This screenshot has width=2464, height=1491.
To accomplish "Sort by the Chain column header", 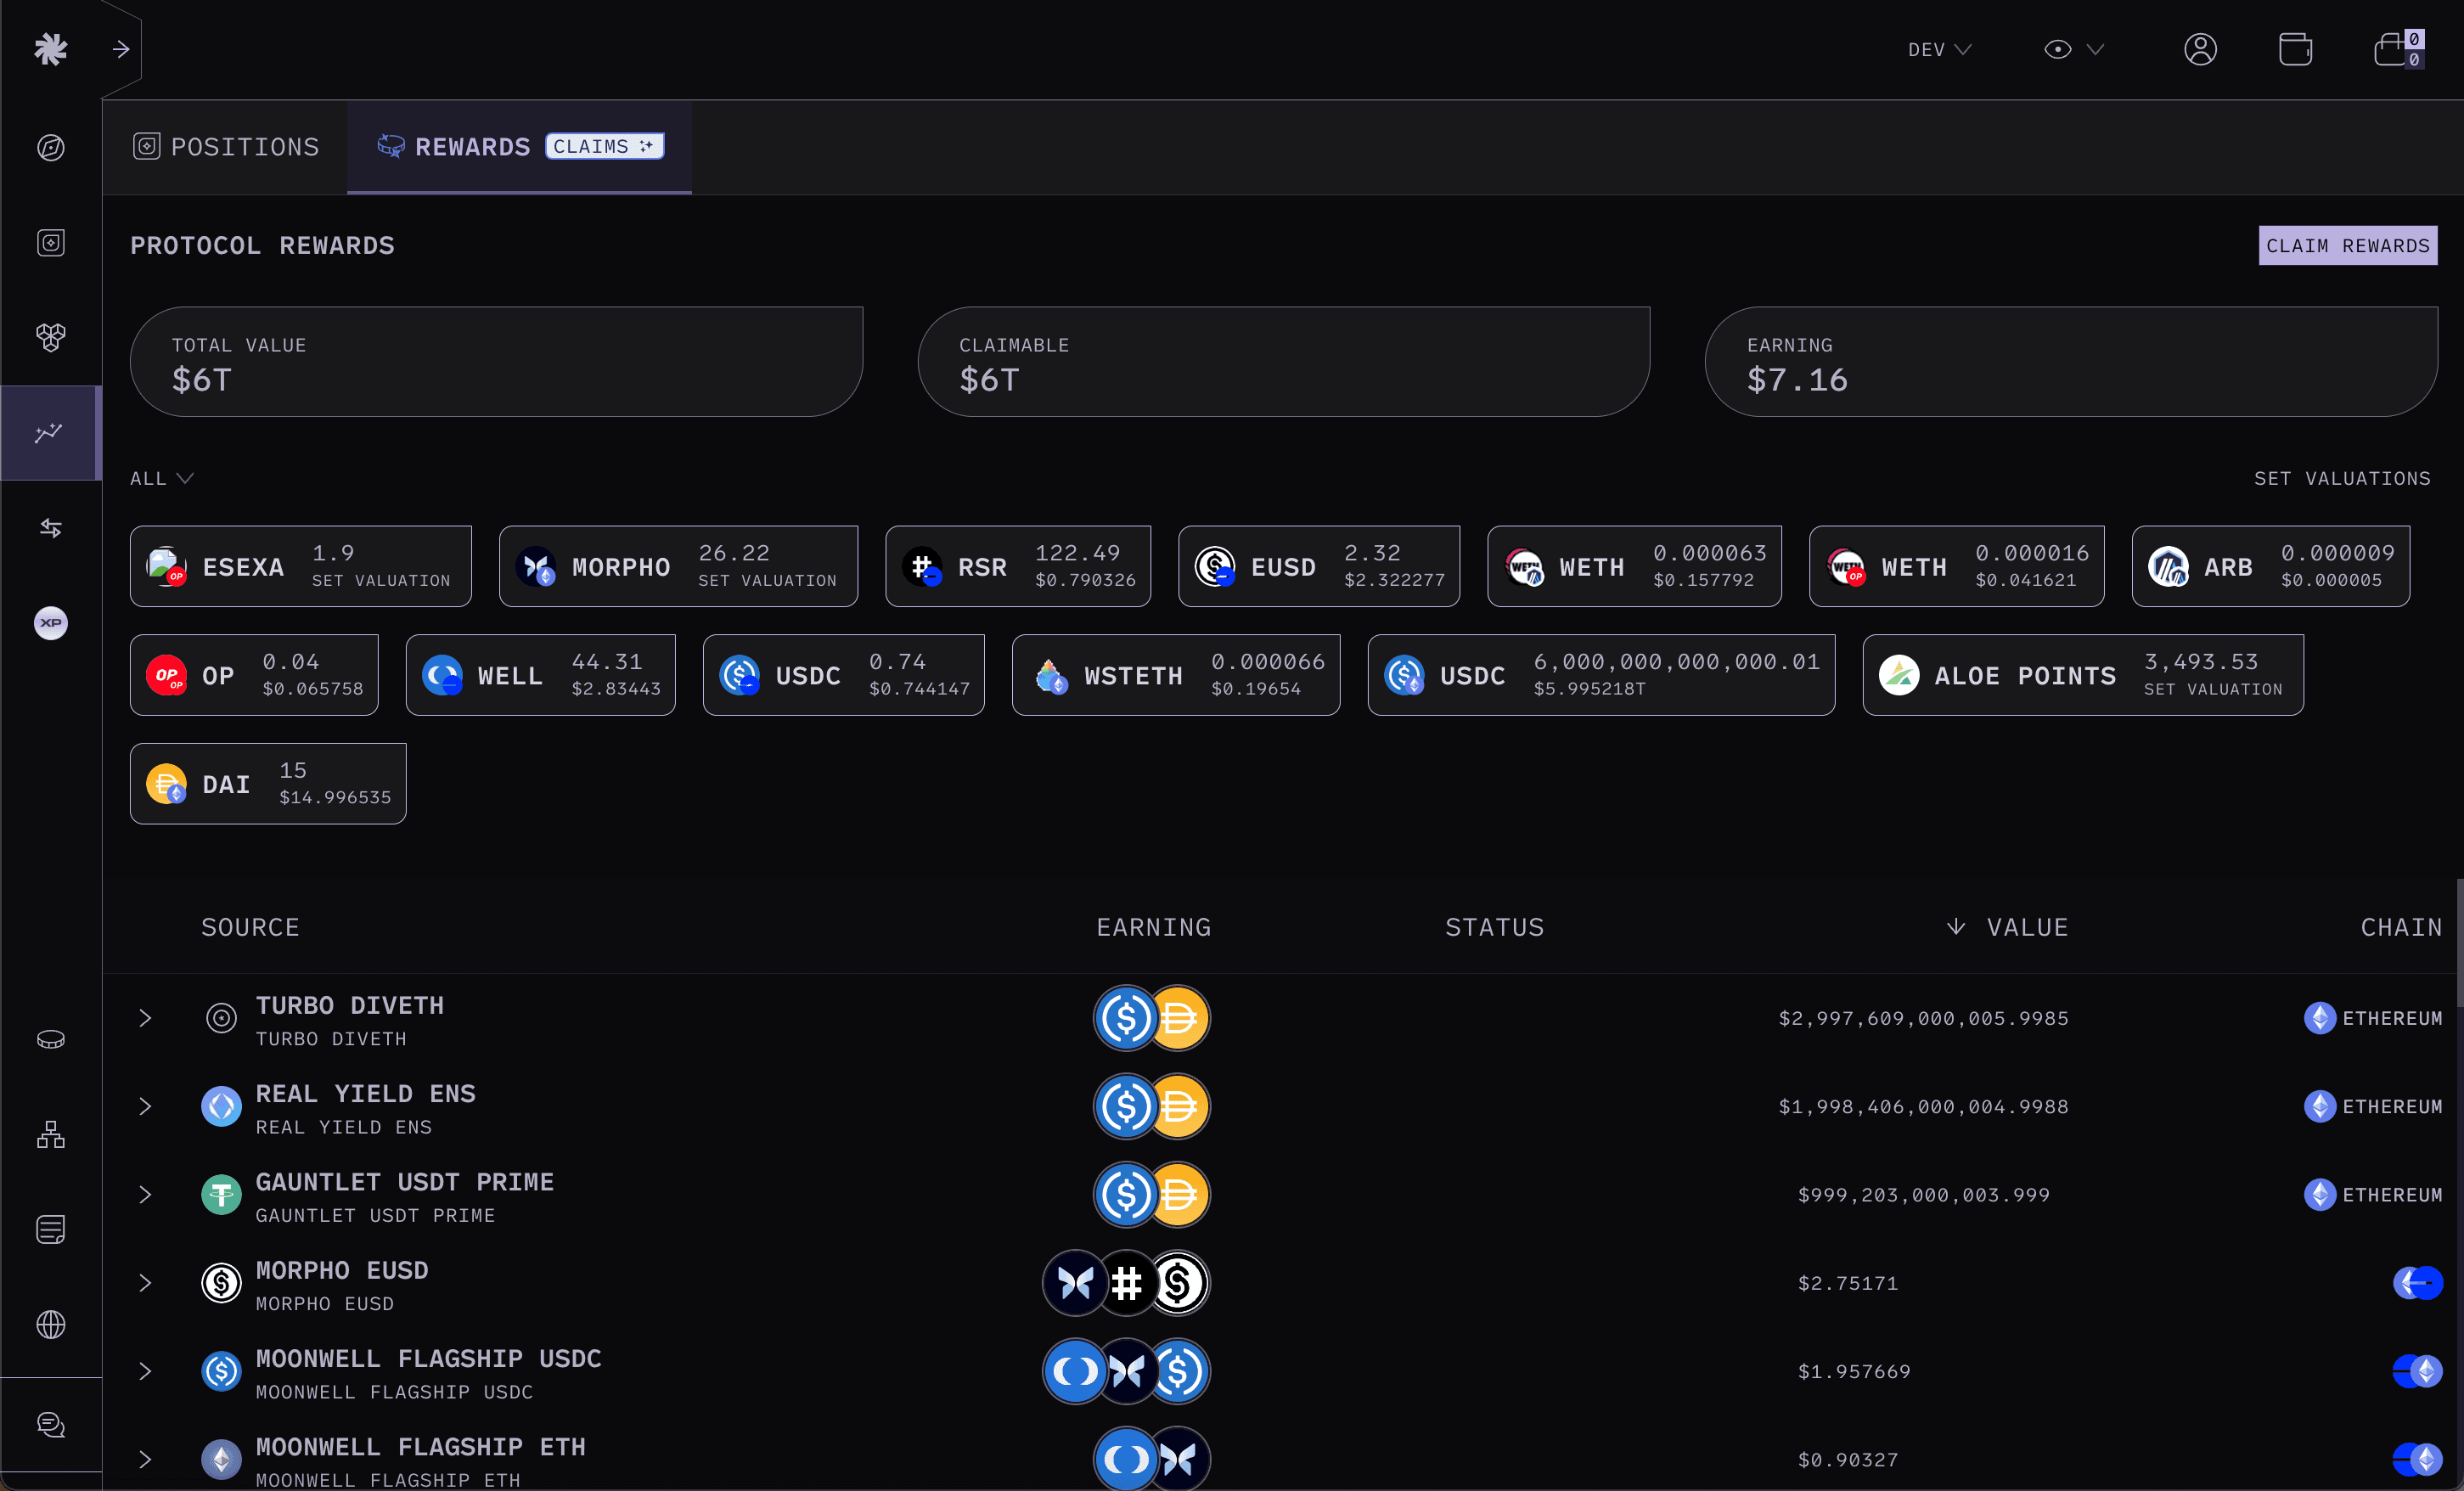I will pos(2401,927).
